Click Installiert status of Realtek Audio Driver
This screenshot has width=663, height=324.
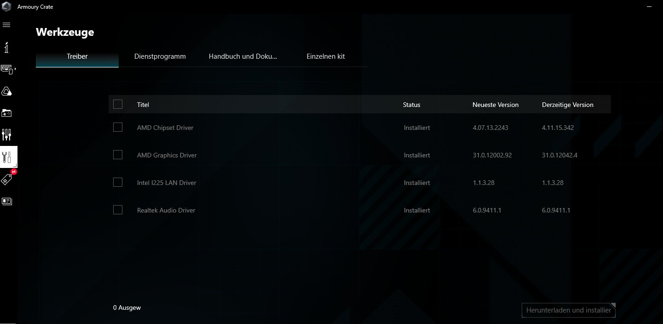click(417, 210)
